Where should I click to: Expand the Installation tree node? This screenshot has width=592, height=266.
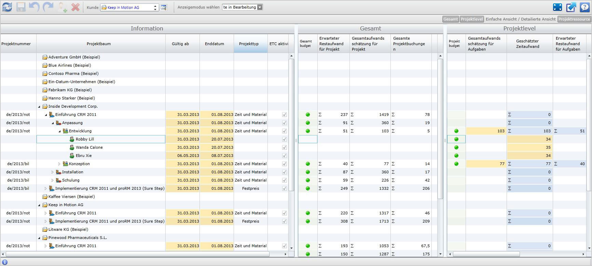[52, 172]
